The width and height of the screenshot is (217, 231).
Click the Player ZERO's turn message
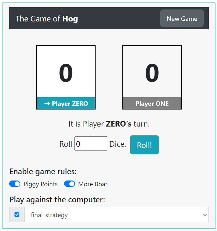(109, 124)
